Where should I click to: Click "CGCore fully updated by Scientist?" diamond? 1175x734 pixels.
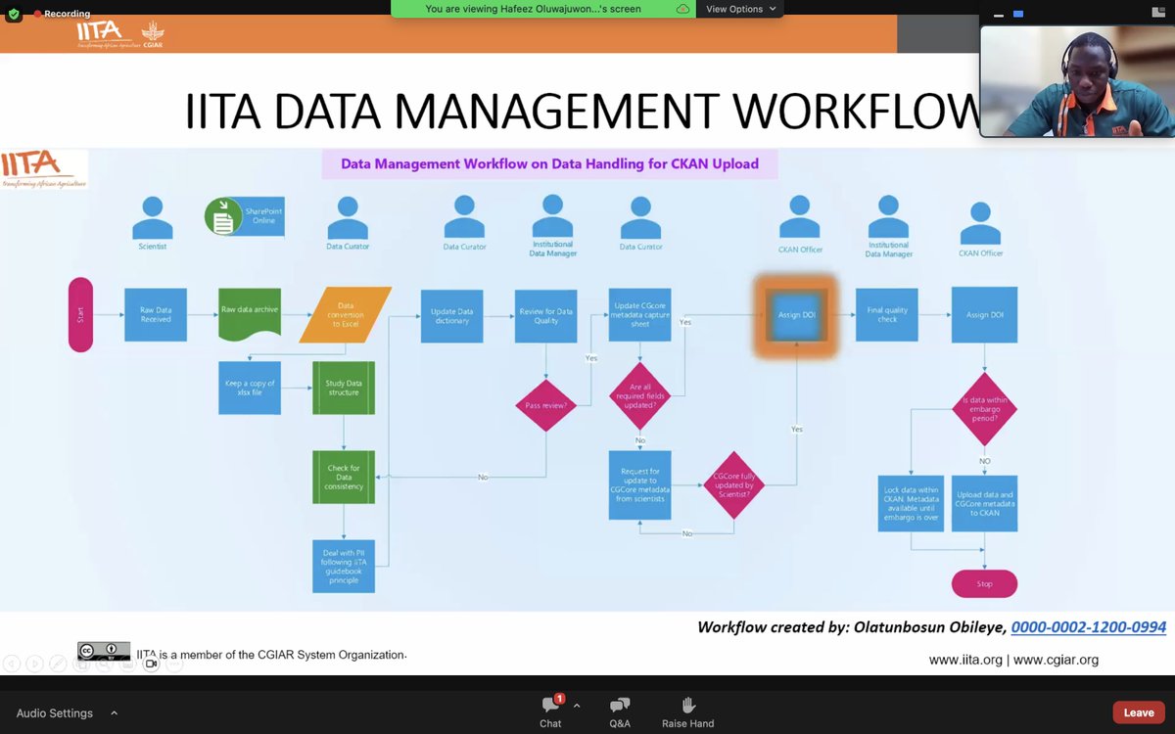coord(734,484)
